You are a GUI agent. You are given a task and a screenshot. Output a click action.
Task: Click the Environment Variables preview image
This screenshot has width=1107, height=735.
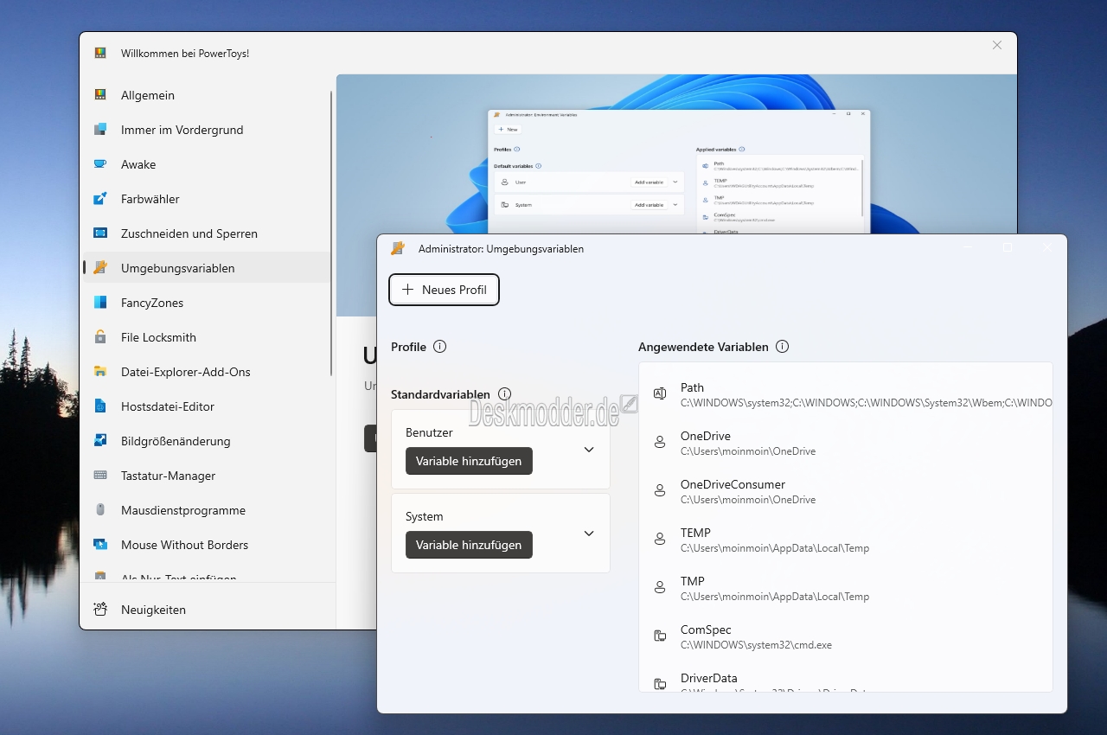click(676, 154)
